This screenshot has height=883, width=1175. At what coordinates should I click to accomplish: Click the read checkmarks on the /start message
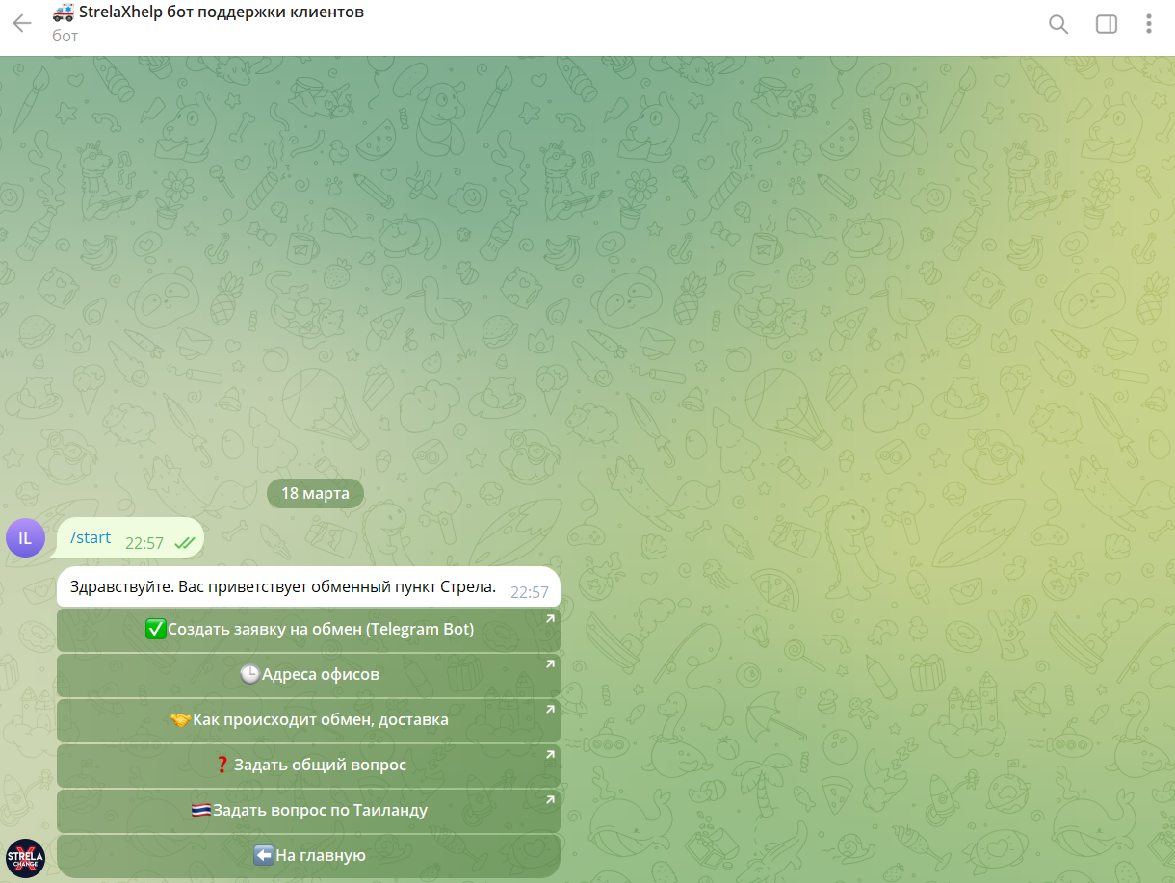click(184, 543)
